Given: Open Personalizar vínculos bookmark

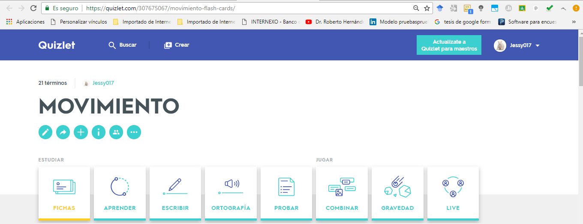Looking at the screenshot, I should [x=79, y=22].
